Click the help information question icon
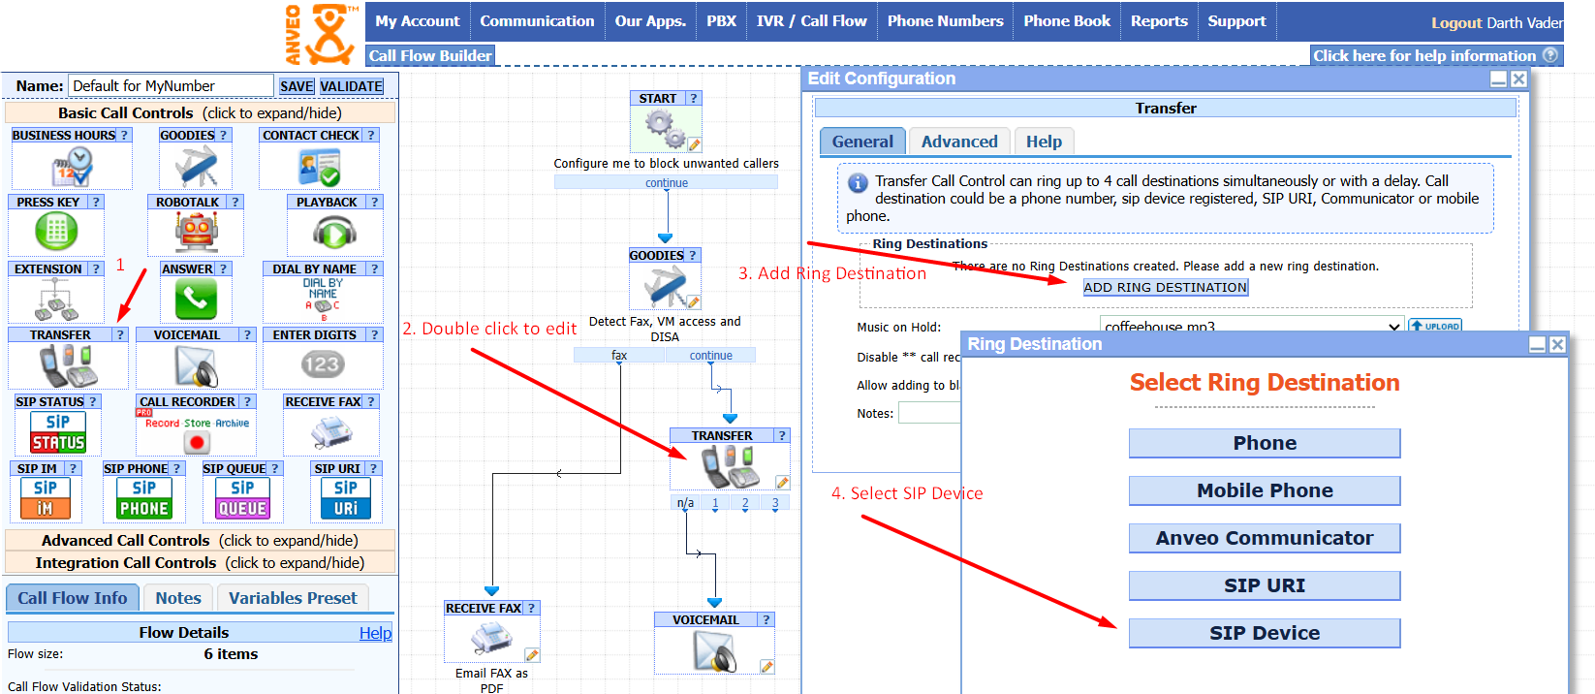The height and width of the screenshot is (694, 1595). (x=1550, y=55)
